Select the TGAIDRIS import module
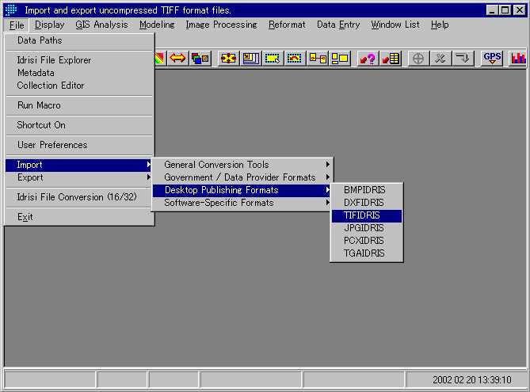Screen dimensions: 530x392 click(367, 253)
